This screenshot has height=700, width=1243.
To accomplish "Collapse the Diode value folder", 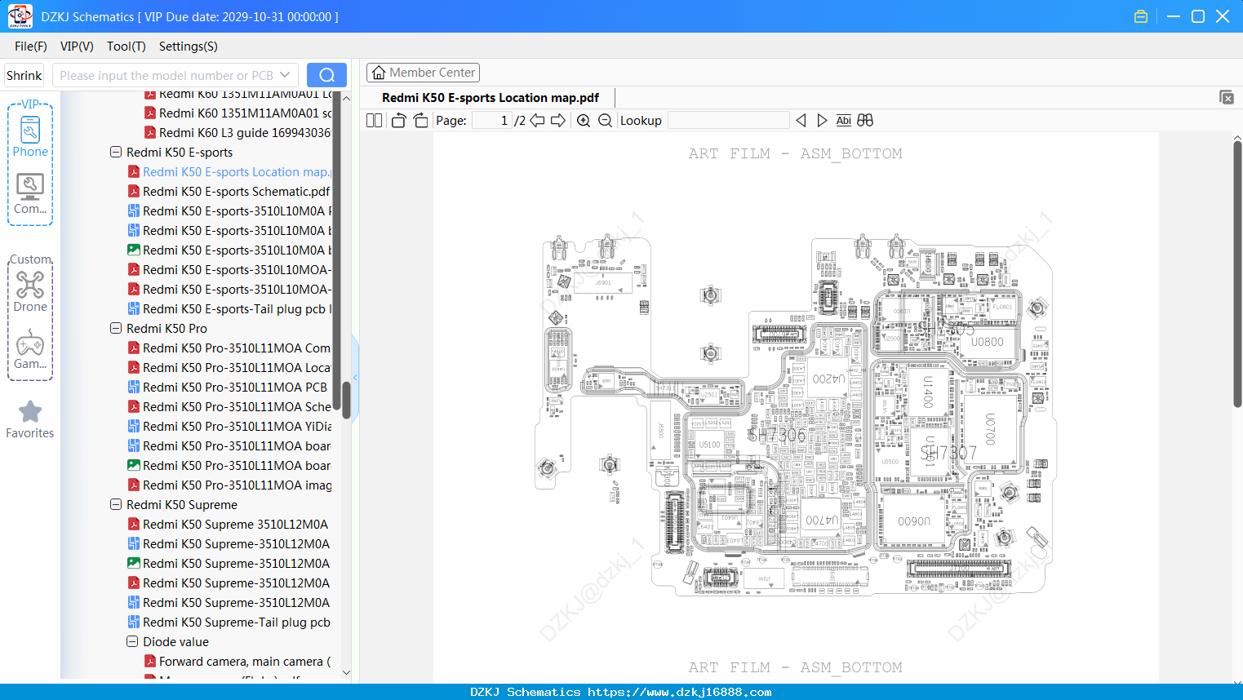I will [132, 642].
